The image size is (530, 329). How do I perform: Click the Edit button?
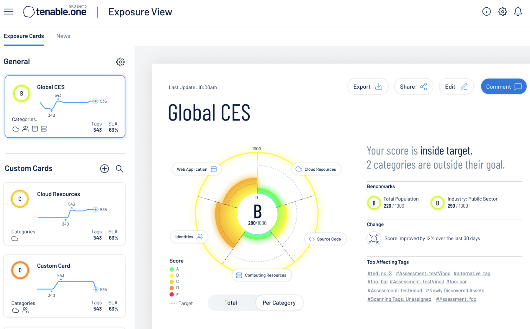pos(456,87)
